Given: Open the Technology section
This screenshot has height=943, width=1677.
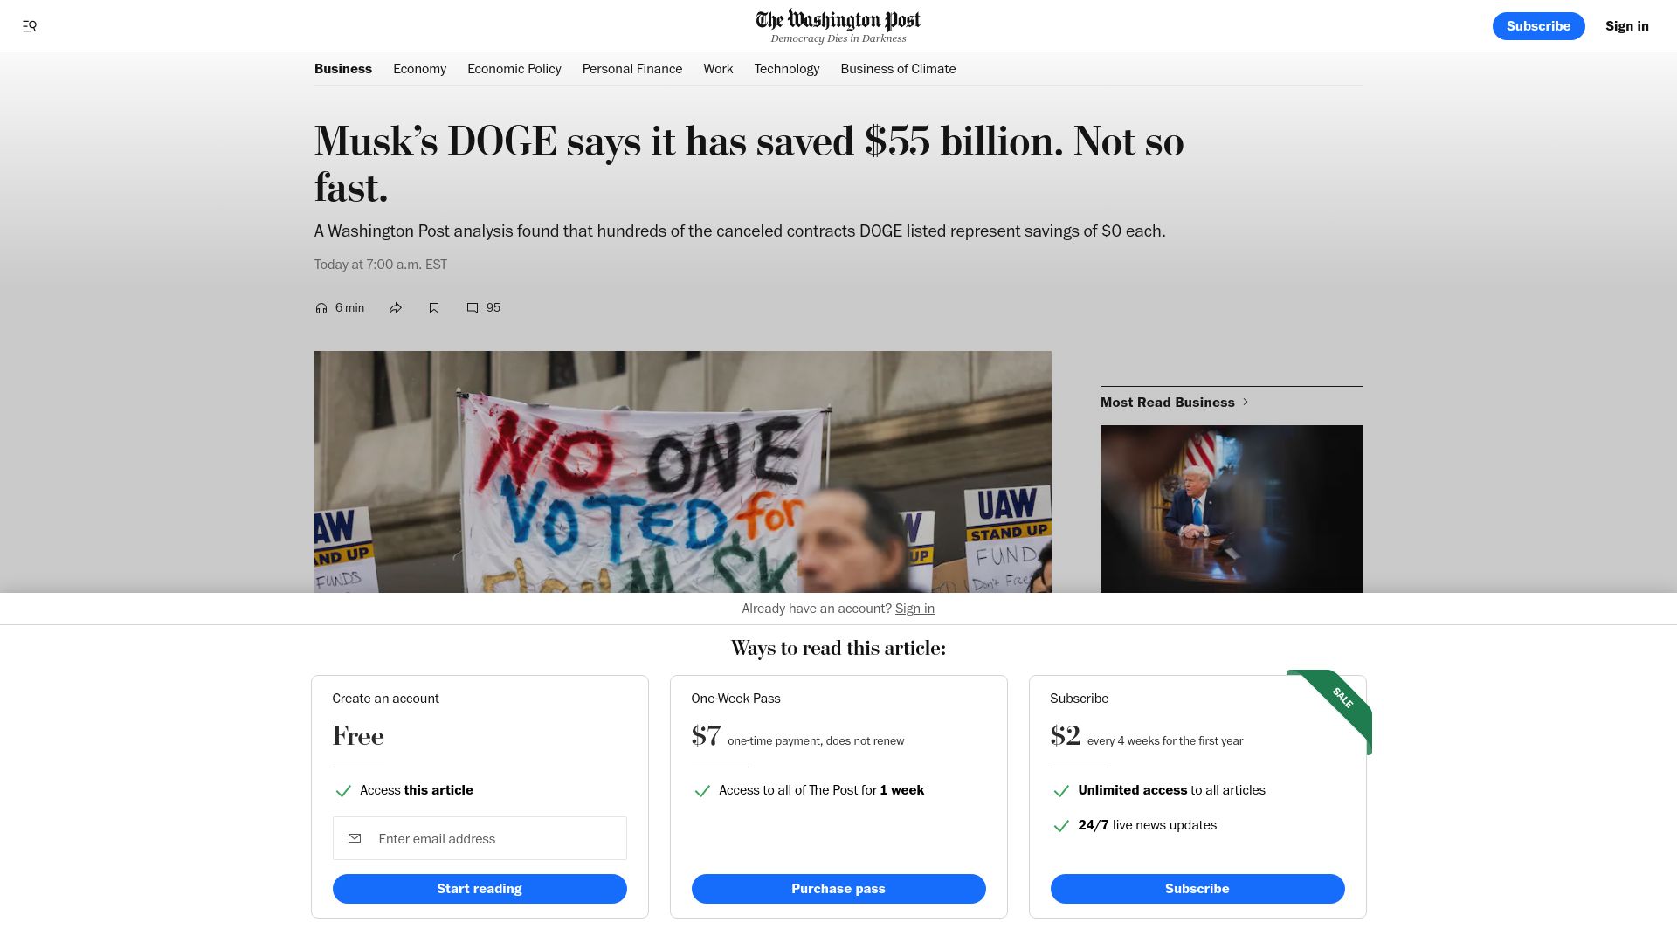Looking at the screenshot, I should [x=787, y=69].
